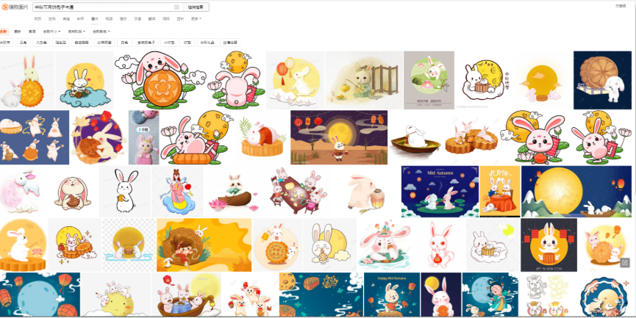This screenshot has width=636, height=318.
Task: Select the 最新 latest filter
Action: [18, 32]
